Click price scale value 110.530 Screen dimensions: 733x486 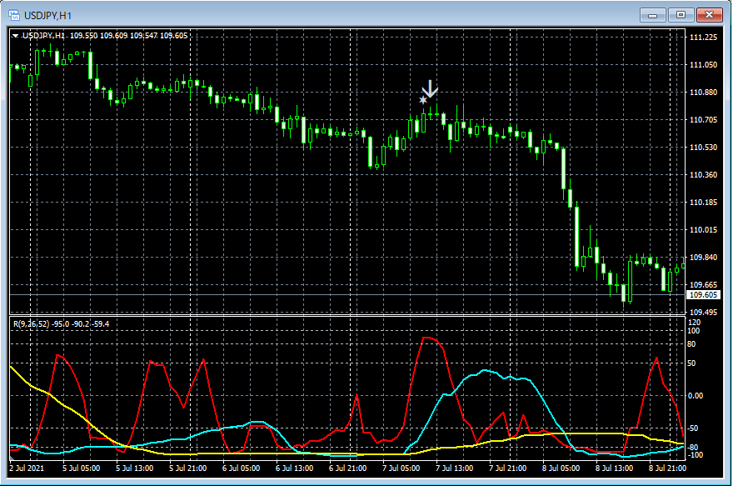(704, 148)
